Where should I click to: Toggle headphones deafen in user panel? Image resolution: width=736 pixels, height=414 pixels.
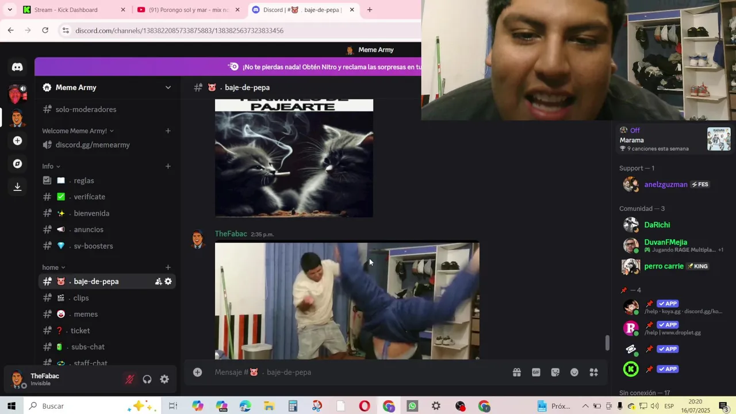pos(147,379)
